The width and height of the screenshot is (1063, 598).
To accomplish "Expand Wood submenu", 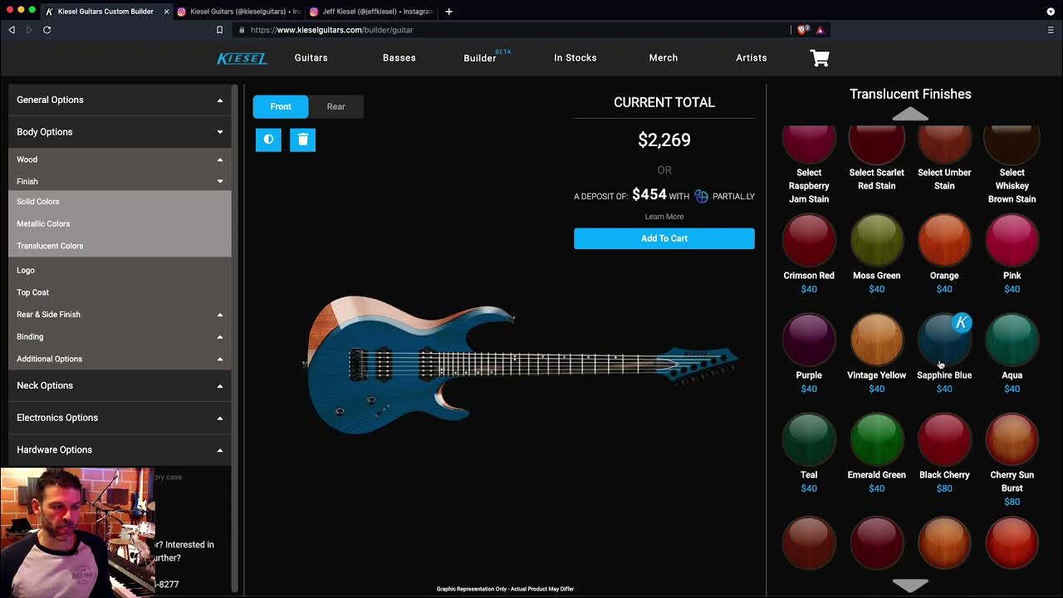I will 120,159.
